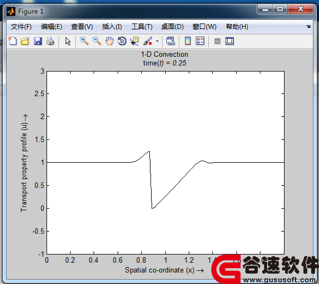
Task: Open a file with the folder icon
Action: point(25,41)
